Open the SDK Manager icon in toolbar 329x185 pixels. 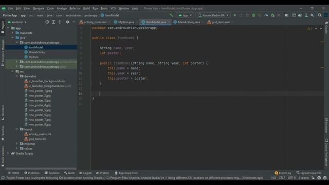[313, 15]
